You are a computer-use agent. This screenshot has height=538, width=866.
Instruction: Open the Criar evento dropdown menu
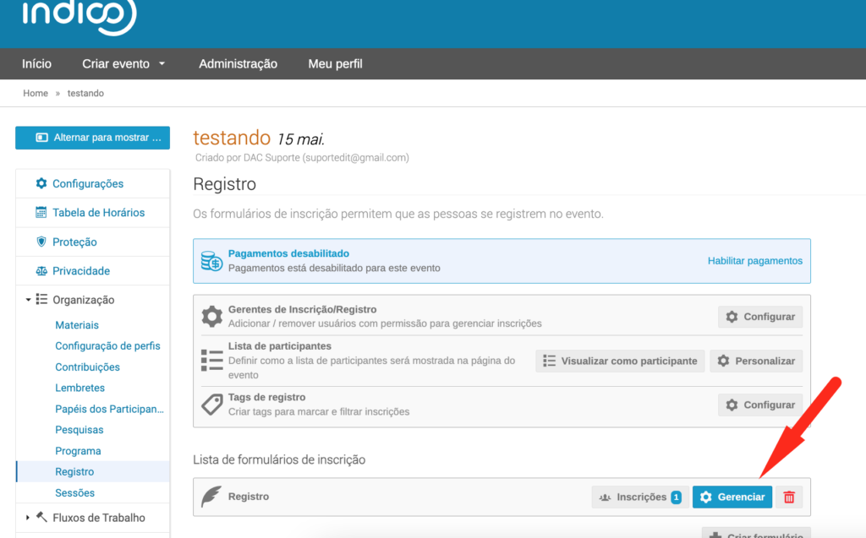[x=123, y=64]
